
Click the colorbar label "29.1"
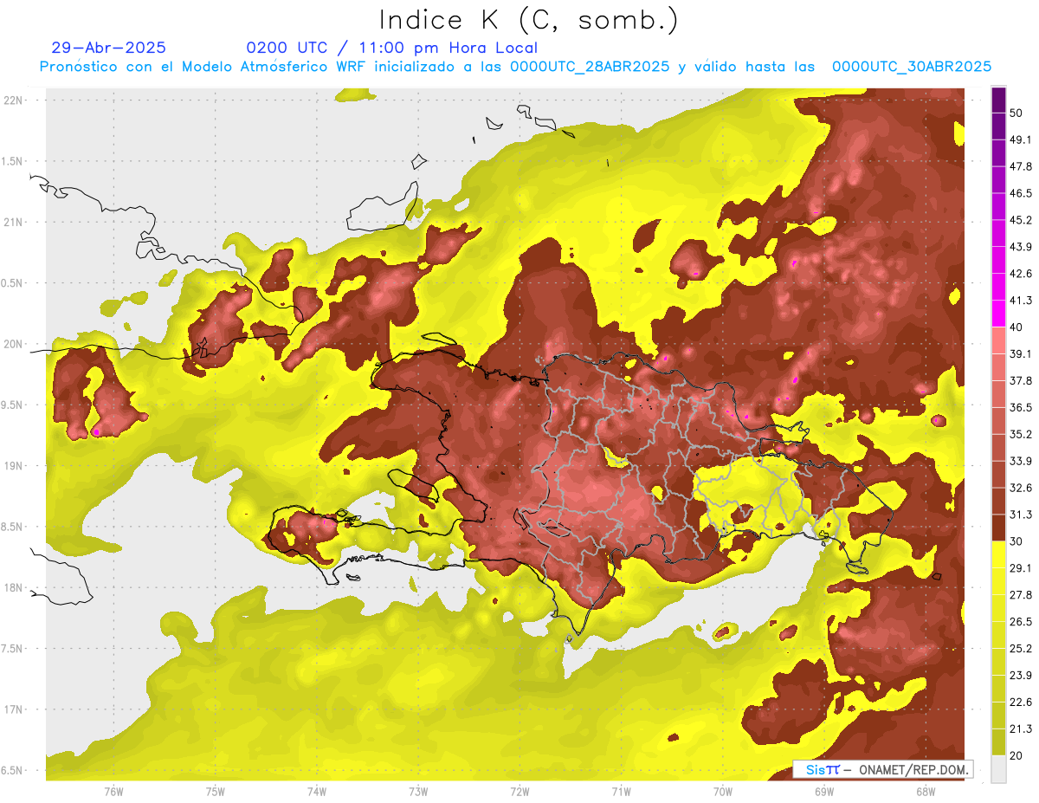(x=1021, y=568)
